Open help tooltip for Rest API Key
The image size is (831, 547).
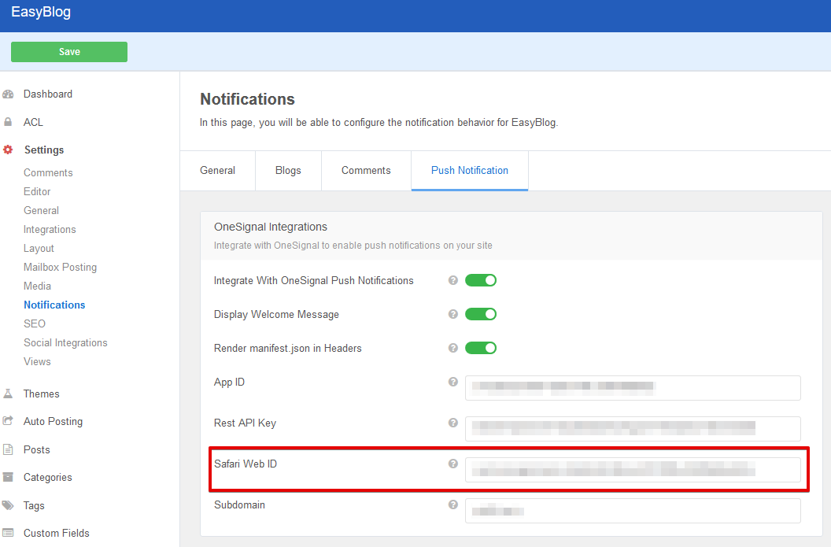[x=453, y=423]
